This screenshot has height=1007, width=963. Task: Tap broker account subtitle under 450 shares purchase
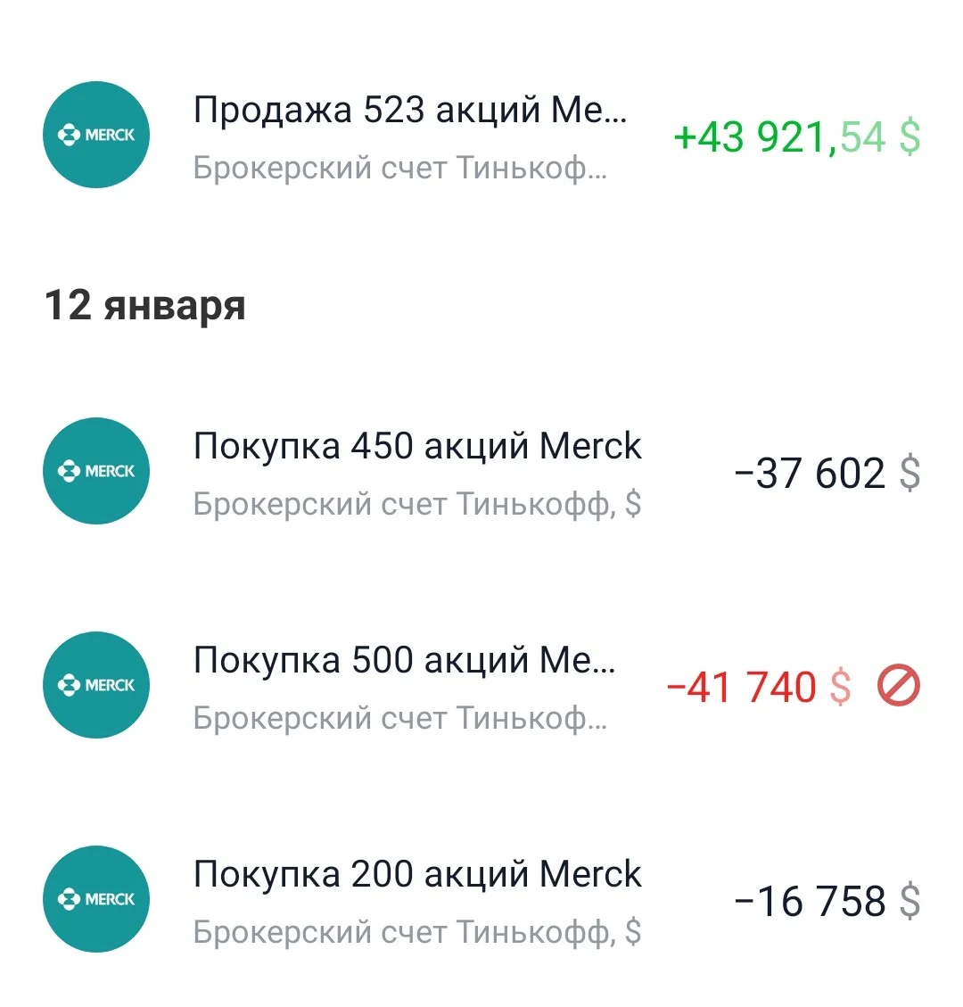[x=417, y=504]
